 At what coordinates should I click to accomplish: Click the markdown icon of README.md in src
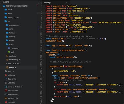(x=7, y=64)
